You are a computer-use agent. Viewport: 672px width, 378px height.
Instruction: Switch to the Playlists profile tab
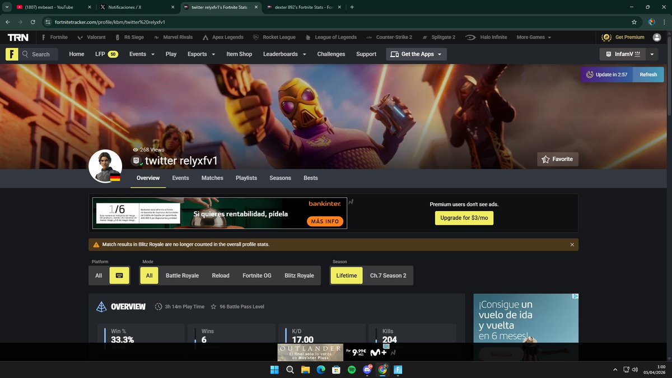pyautogui.click(x=246, y=178)
